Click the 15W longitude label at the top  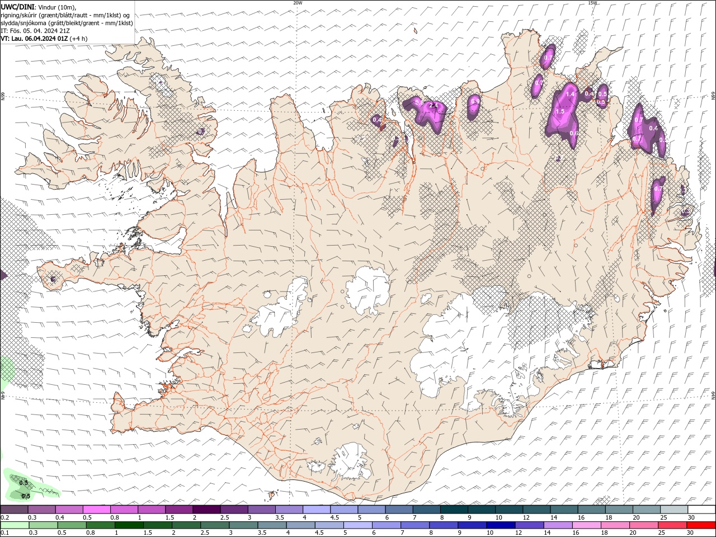[x=592, y=3]
